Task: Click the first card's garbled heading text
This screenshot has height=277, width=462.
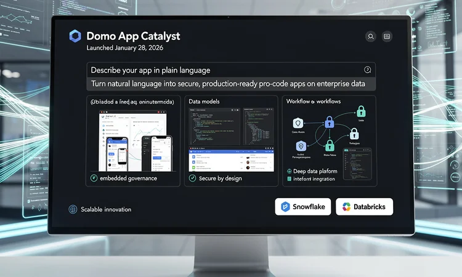Action: click(x=132, y=102)
